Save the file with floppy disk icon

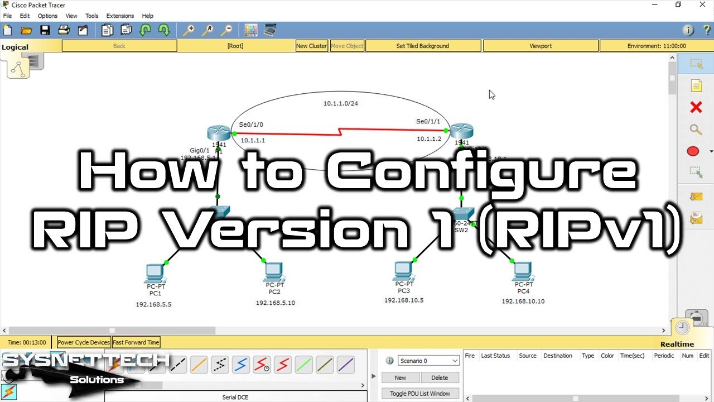[45, 30]
